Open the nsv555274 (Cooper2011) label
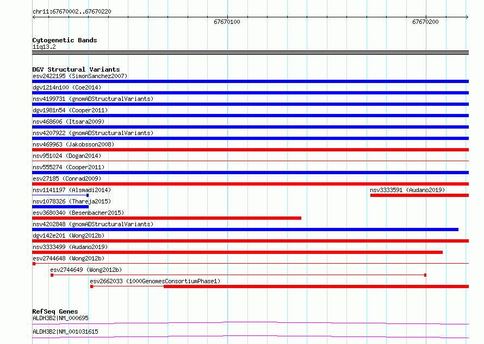Viewport: 484px width, 344px height. click(69, 167)
